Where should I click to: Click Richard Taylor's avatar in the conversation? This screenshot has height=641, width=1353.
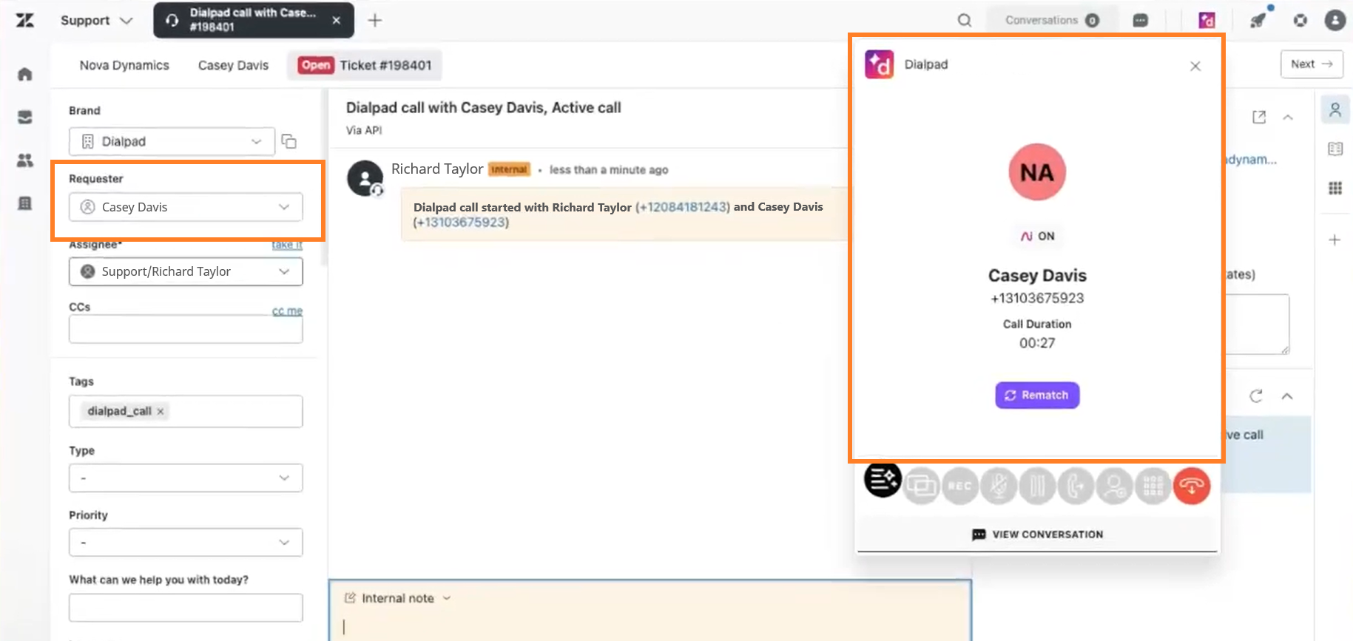click(365, 178)
